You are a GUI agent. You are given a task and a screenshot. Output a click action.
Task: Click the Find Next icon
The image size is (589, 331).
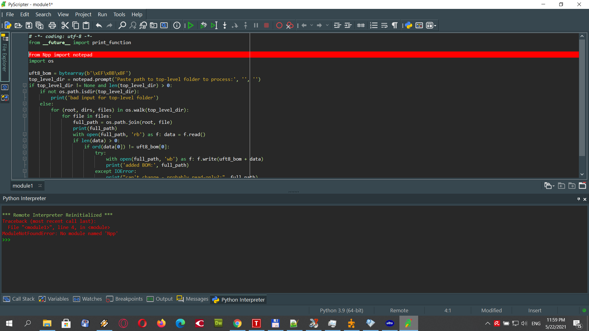click(133, 25)
